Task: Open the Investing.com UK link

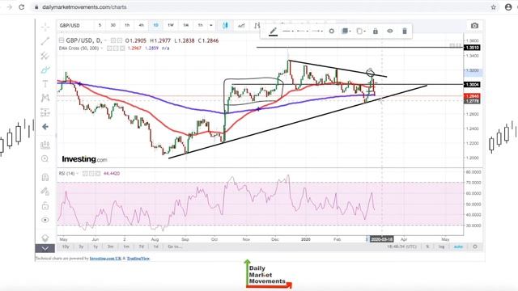Action: click(105, 259)
